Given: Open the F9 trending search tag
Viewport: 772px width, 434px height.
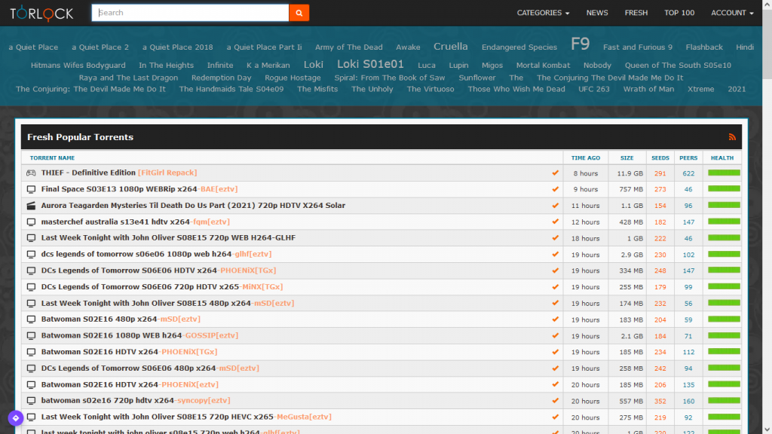Looking at the screenshot, I should point(580,44).
